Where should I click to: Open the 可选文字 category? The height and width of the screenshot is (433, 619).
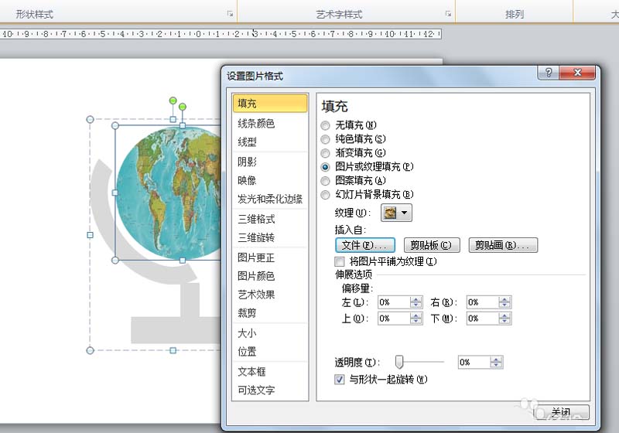(270, 390)
